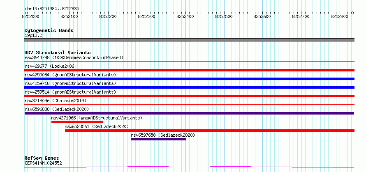Open variant nsv6523561 (Sedlazeck2020) label
Screen dimensions: 366x172
[97, 126]
